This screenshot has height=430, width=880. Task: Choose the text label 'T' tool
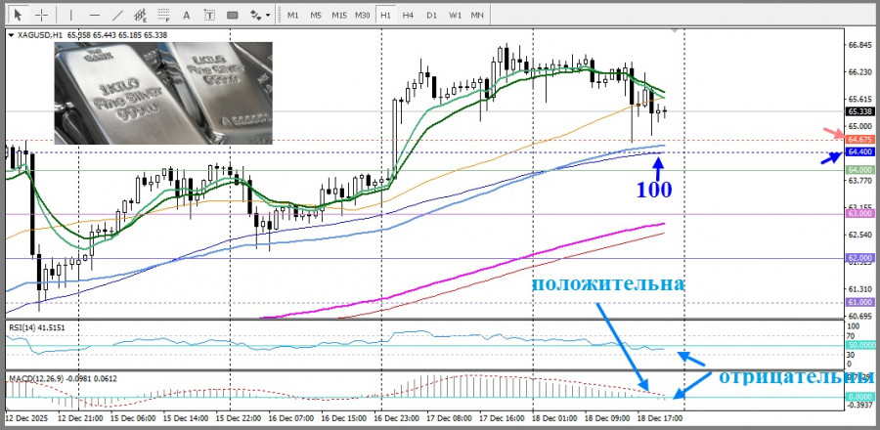(209, 15)
